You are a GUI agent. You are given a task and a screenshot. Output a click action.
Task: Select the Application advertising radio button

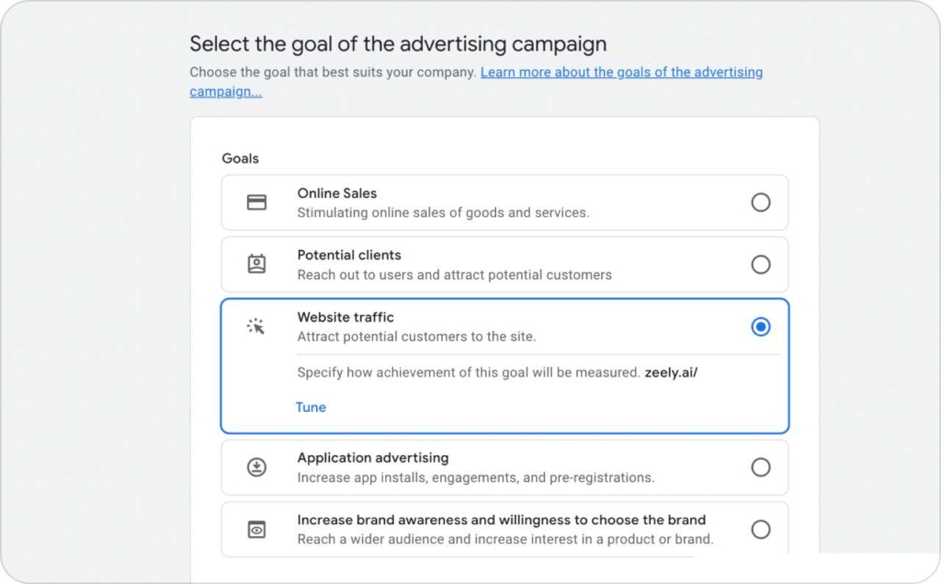(761, 466)
